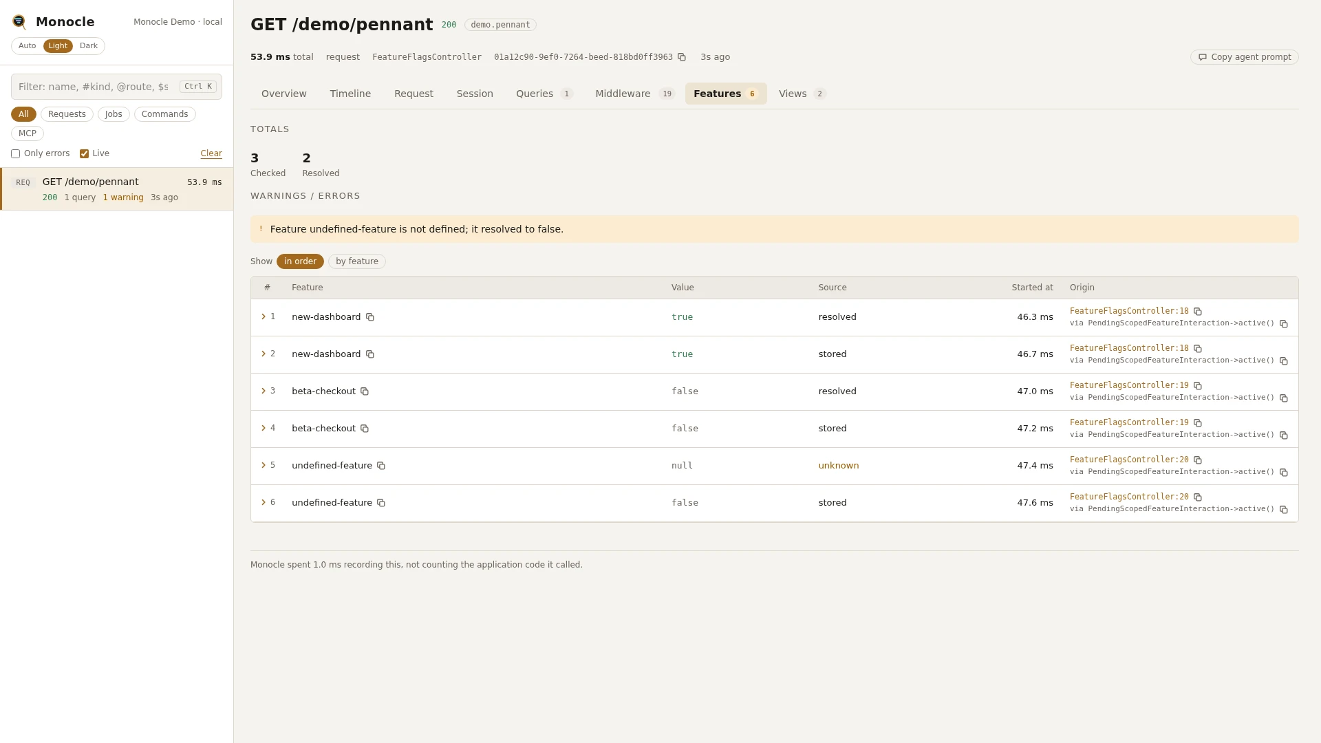The width and height of the screenshot is (1321, 743).
Task: Select the GET /demo/pennant request entry
Action: pos(117,189)
